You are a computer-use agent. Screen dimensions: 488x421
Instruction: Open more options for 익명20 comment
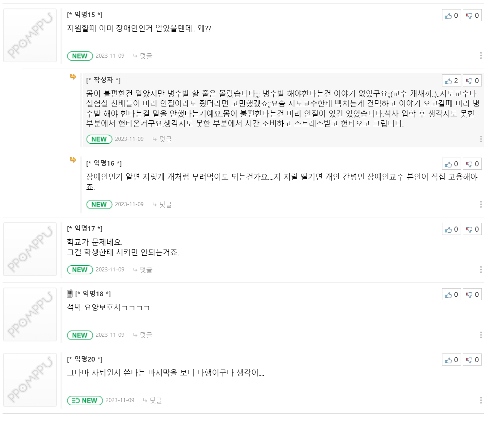481,400
